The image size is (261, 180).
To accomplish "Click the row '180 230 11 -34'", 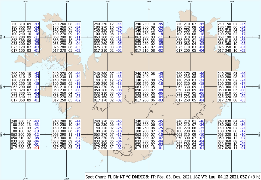I will [x=66, y=77].
